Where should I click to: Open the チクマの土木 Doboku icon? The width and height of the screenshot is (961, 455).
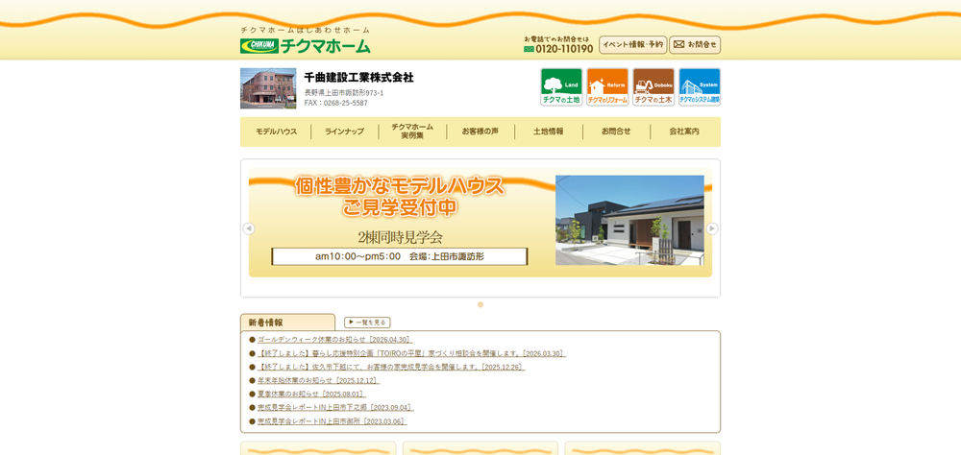653,87
